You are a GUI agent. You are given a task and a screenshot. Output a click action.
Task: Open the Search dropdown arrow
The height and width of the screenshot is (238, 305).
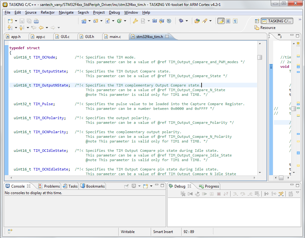pos(211,21)
